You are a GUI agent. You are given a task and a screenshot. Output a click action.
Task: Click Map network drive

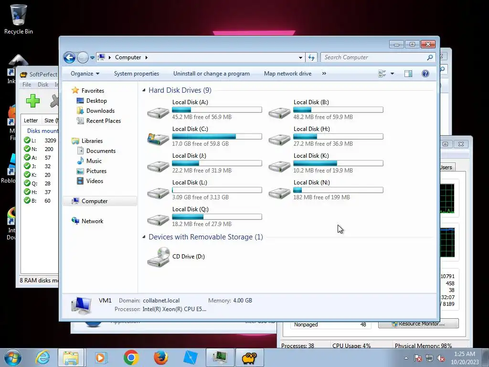(x=287, y=74)
